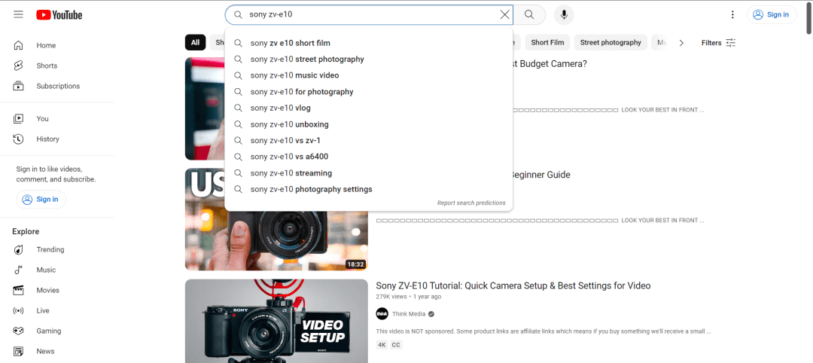Select the 'sony zv-e10 vlog' suggestion
The image size is (813, 363).
[280, 108]
